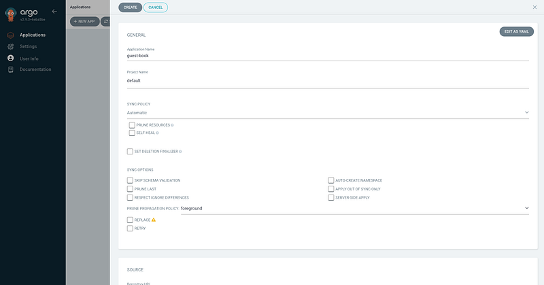Click the SYNC OPTIONS heading
The image size is (544, 285).
tap(140, 170)
